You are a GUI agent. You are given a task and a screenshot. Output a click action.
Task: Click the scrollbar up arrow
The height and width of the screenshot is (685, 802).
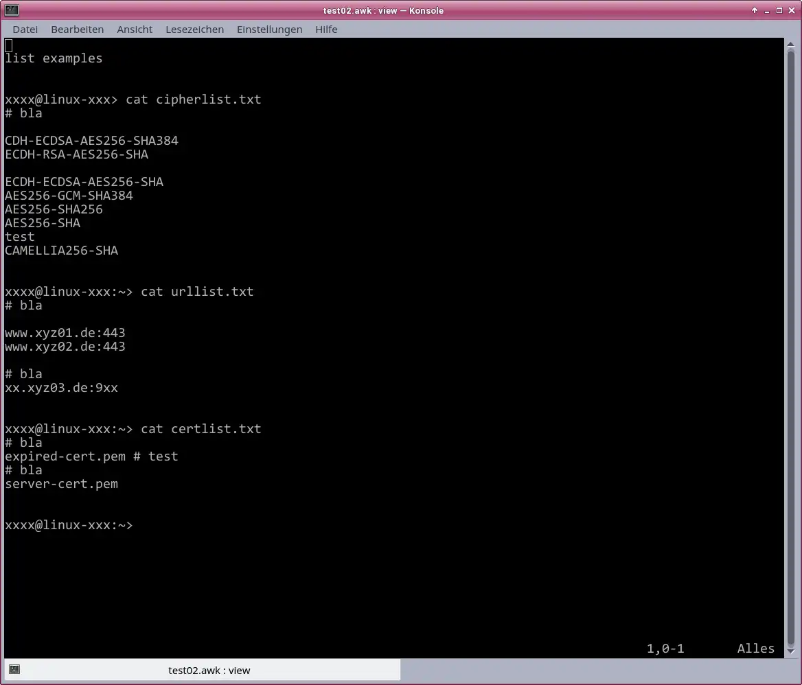[791, 45]
